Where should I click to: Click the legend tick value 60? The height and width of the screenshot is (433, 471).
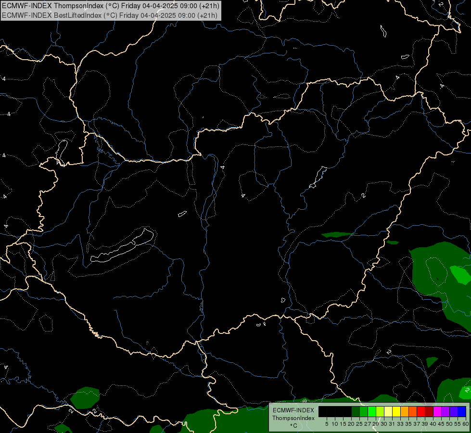tap(466, 424)
